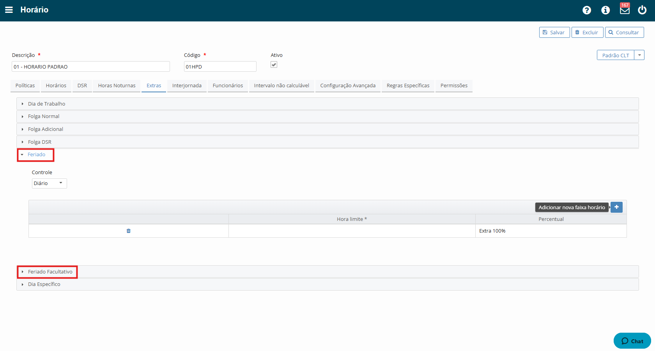The height and width of the screenshot is (351, 655).
Task: Switch to the Horários tab
Action: [x=56, y=86]
